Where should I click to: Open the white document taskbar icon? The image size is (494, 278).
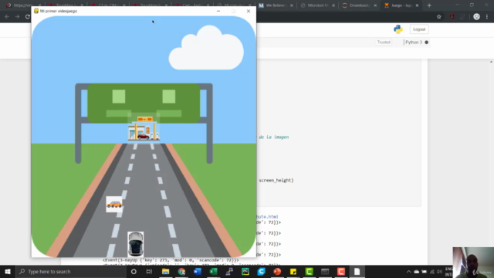point(357,271)
